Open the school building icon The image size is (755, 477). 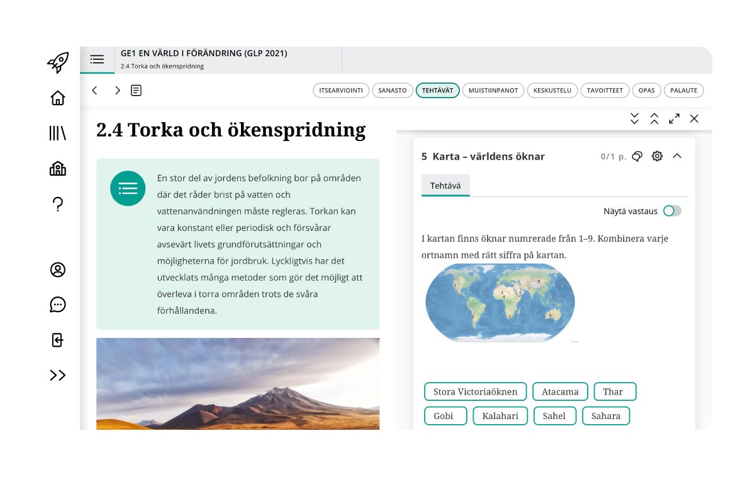tap(58, 168)
